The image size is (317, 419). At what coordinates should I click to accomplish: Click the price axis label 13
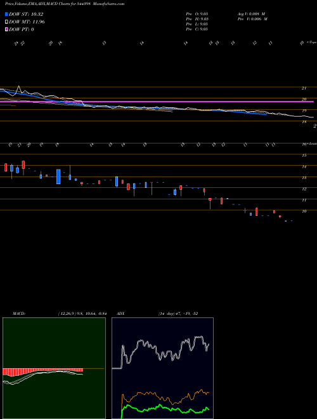[304, 178]
